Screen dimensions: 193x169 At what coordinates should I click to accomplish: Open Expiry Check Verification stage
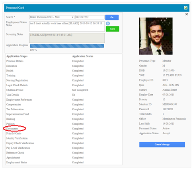coord(20,143)
